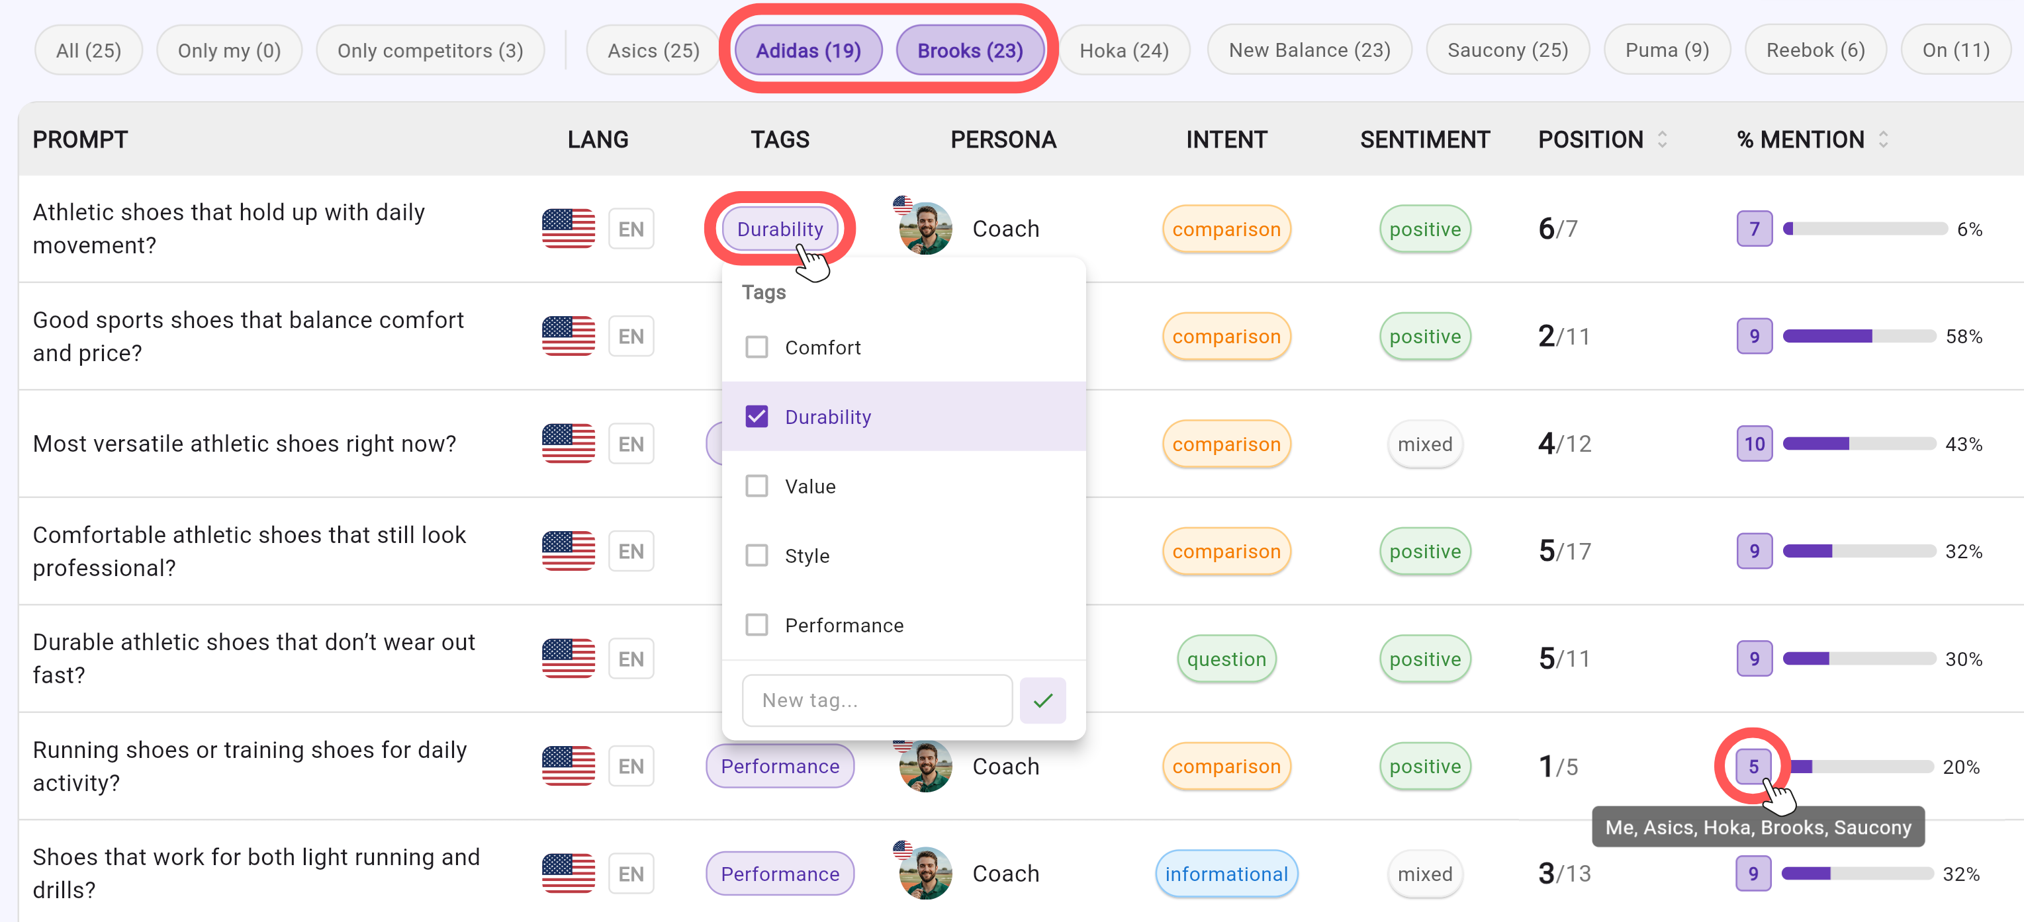Enable the Performance checkbox in the Tags popup

tap(757, 624)
